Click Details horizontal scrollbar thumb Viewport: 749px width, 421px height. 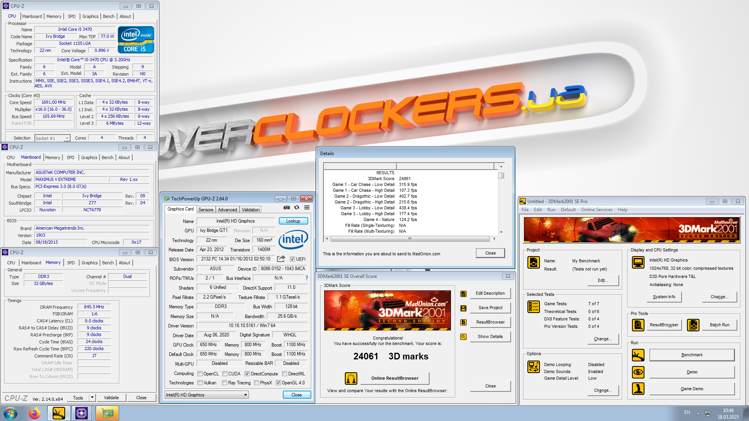[410, 239]
